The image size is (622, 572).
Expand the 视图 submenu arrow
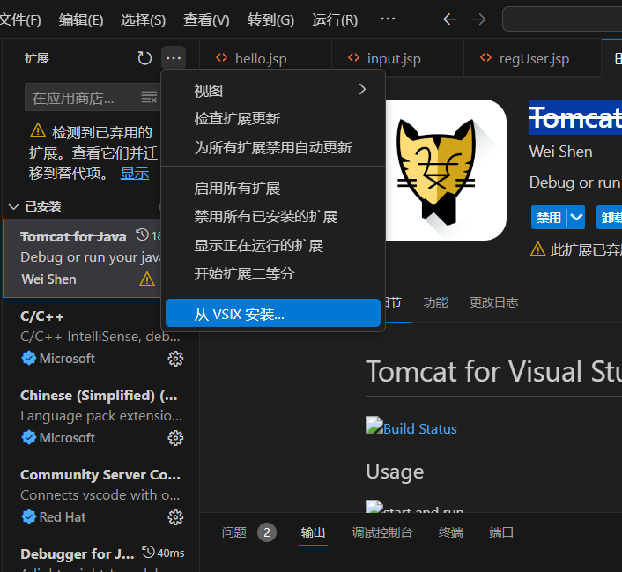point(362,89)
